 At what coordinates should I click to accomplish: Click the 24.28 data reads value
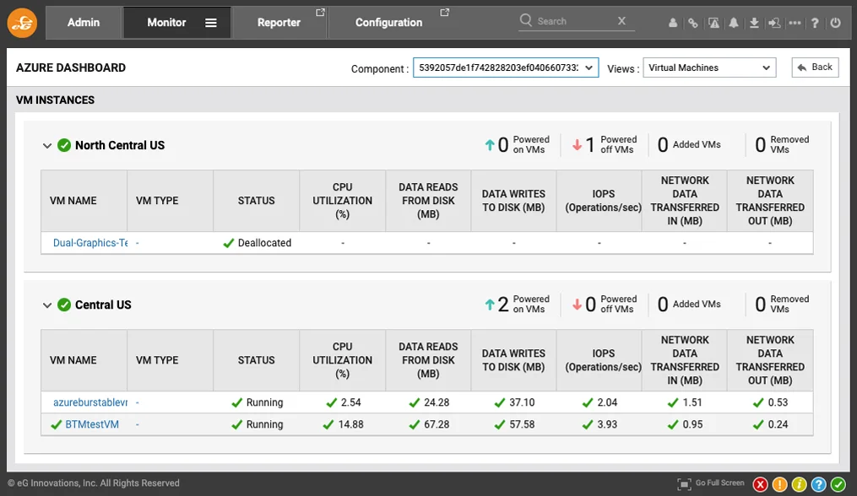pyautogui.click(x=437, y=402)
